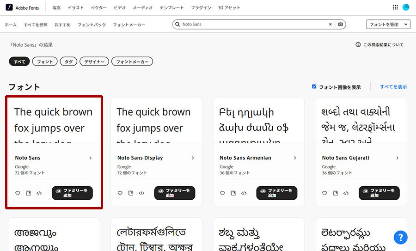Open the Bengali font preview card
The height and width of the screenshot is (251, 416).
157,234
